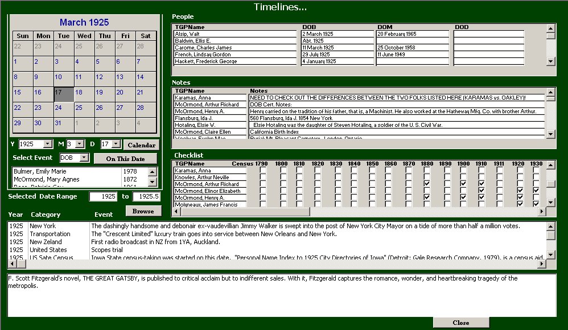Click events list horizontal scroll left arrow
Viewport: 568px width, 330px height.
(11, 263)
